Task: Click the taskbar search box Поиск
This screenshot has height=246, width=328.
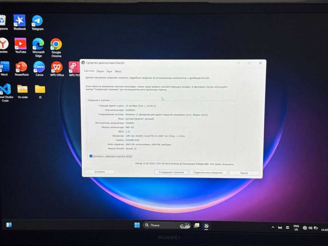Action: coord(167,225)
